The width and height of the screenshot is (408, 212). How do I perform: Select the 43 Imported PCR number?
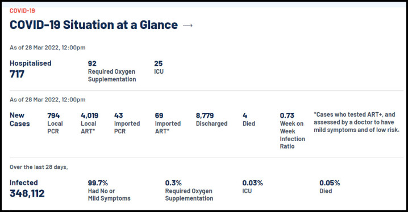pos(127,123)
